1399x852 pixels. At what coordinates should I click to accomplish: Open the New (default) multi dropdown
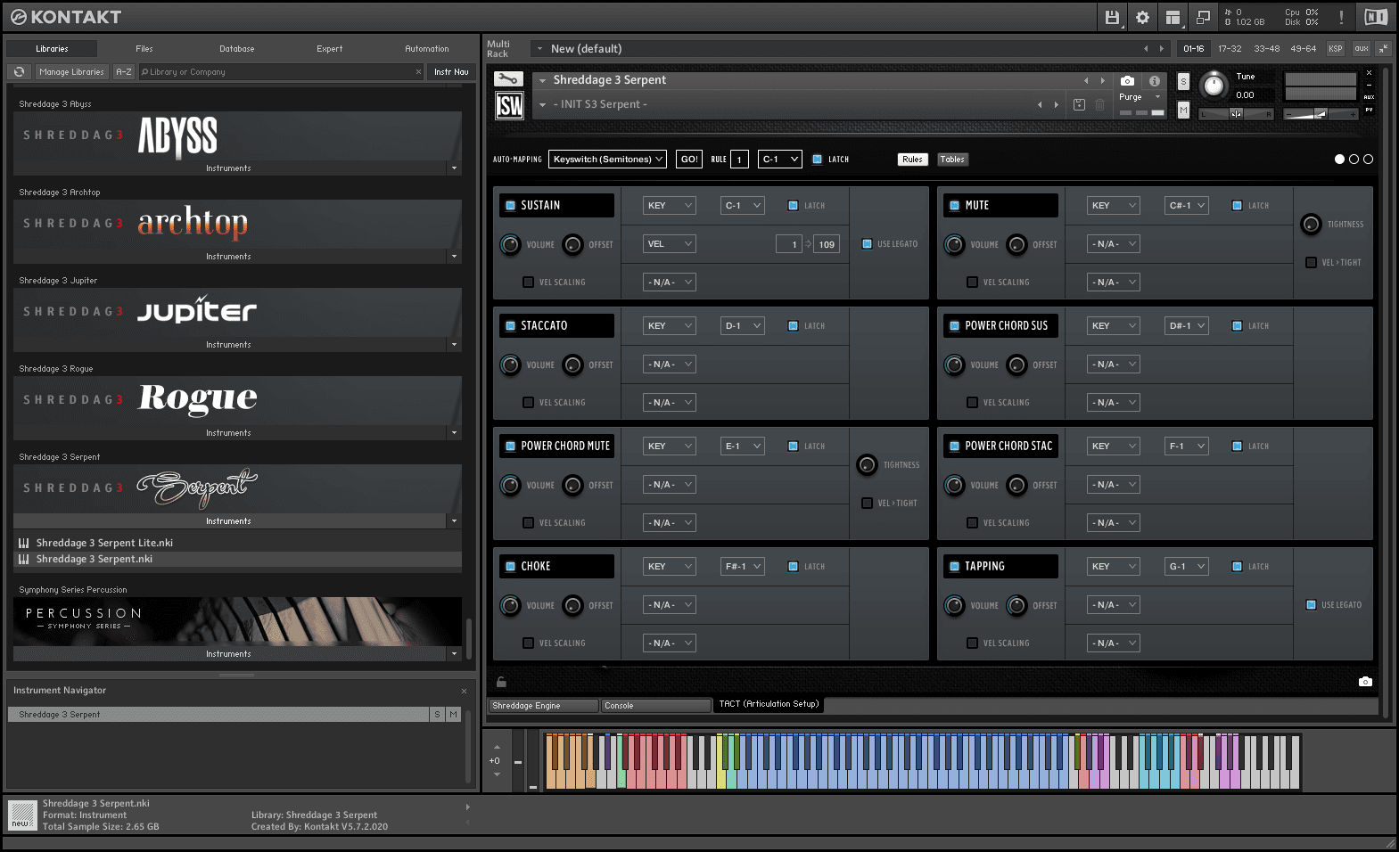[x=541, y=49]
